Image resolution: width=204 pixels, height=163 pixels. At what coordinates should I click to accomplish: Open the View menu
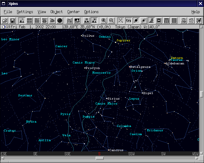42,12
